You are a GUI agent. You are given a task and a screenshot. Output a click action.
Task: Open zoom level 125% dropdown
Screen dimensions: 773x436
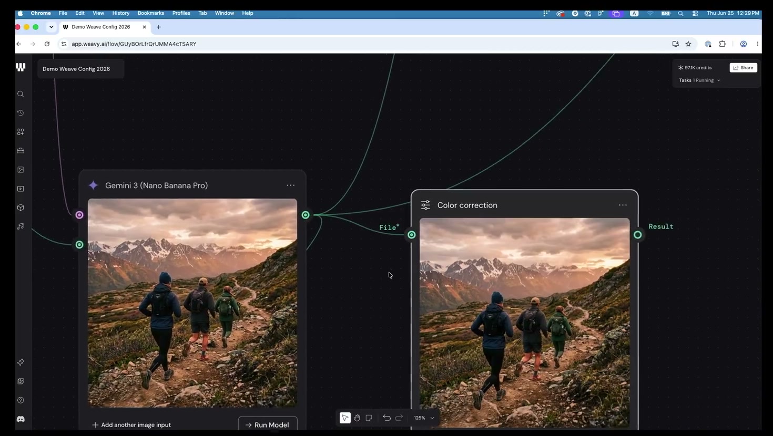coord(424,418)
